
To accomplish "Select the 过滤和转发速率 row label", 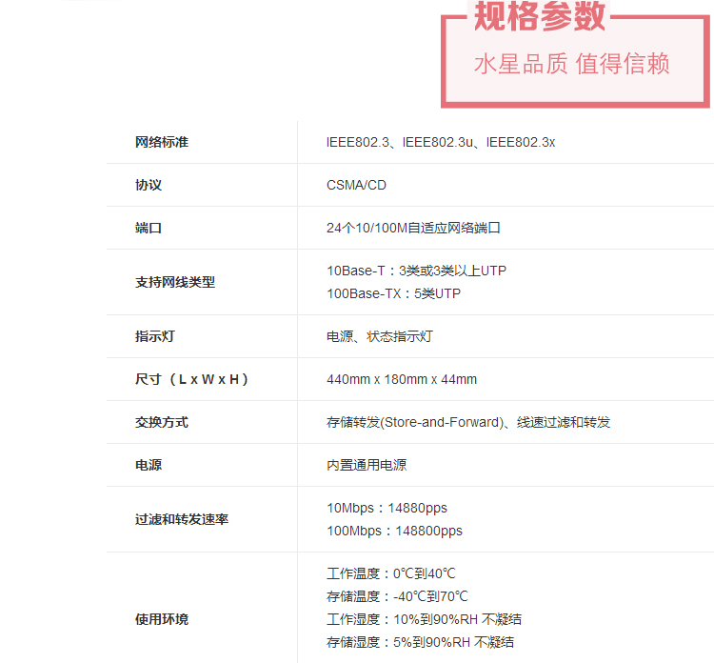I will (182, 519).
